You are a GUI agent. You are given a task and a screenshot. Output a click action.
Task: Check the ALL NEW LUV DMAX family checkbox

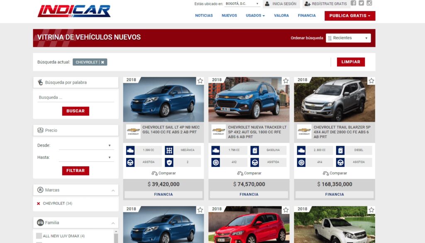coord(39,236)
